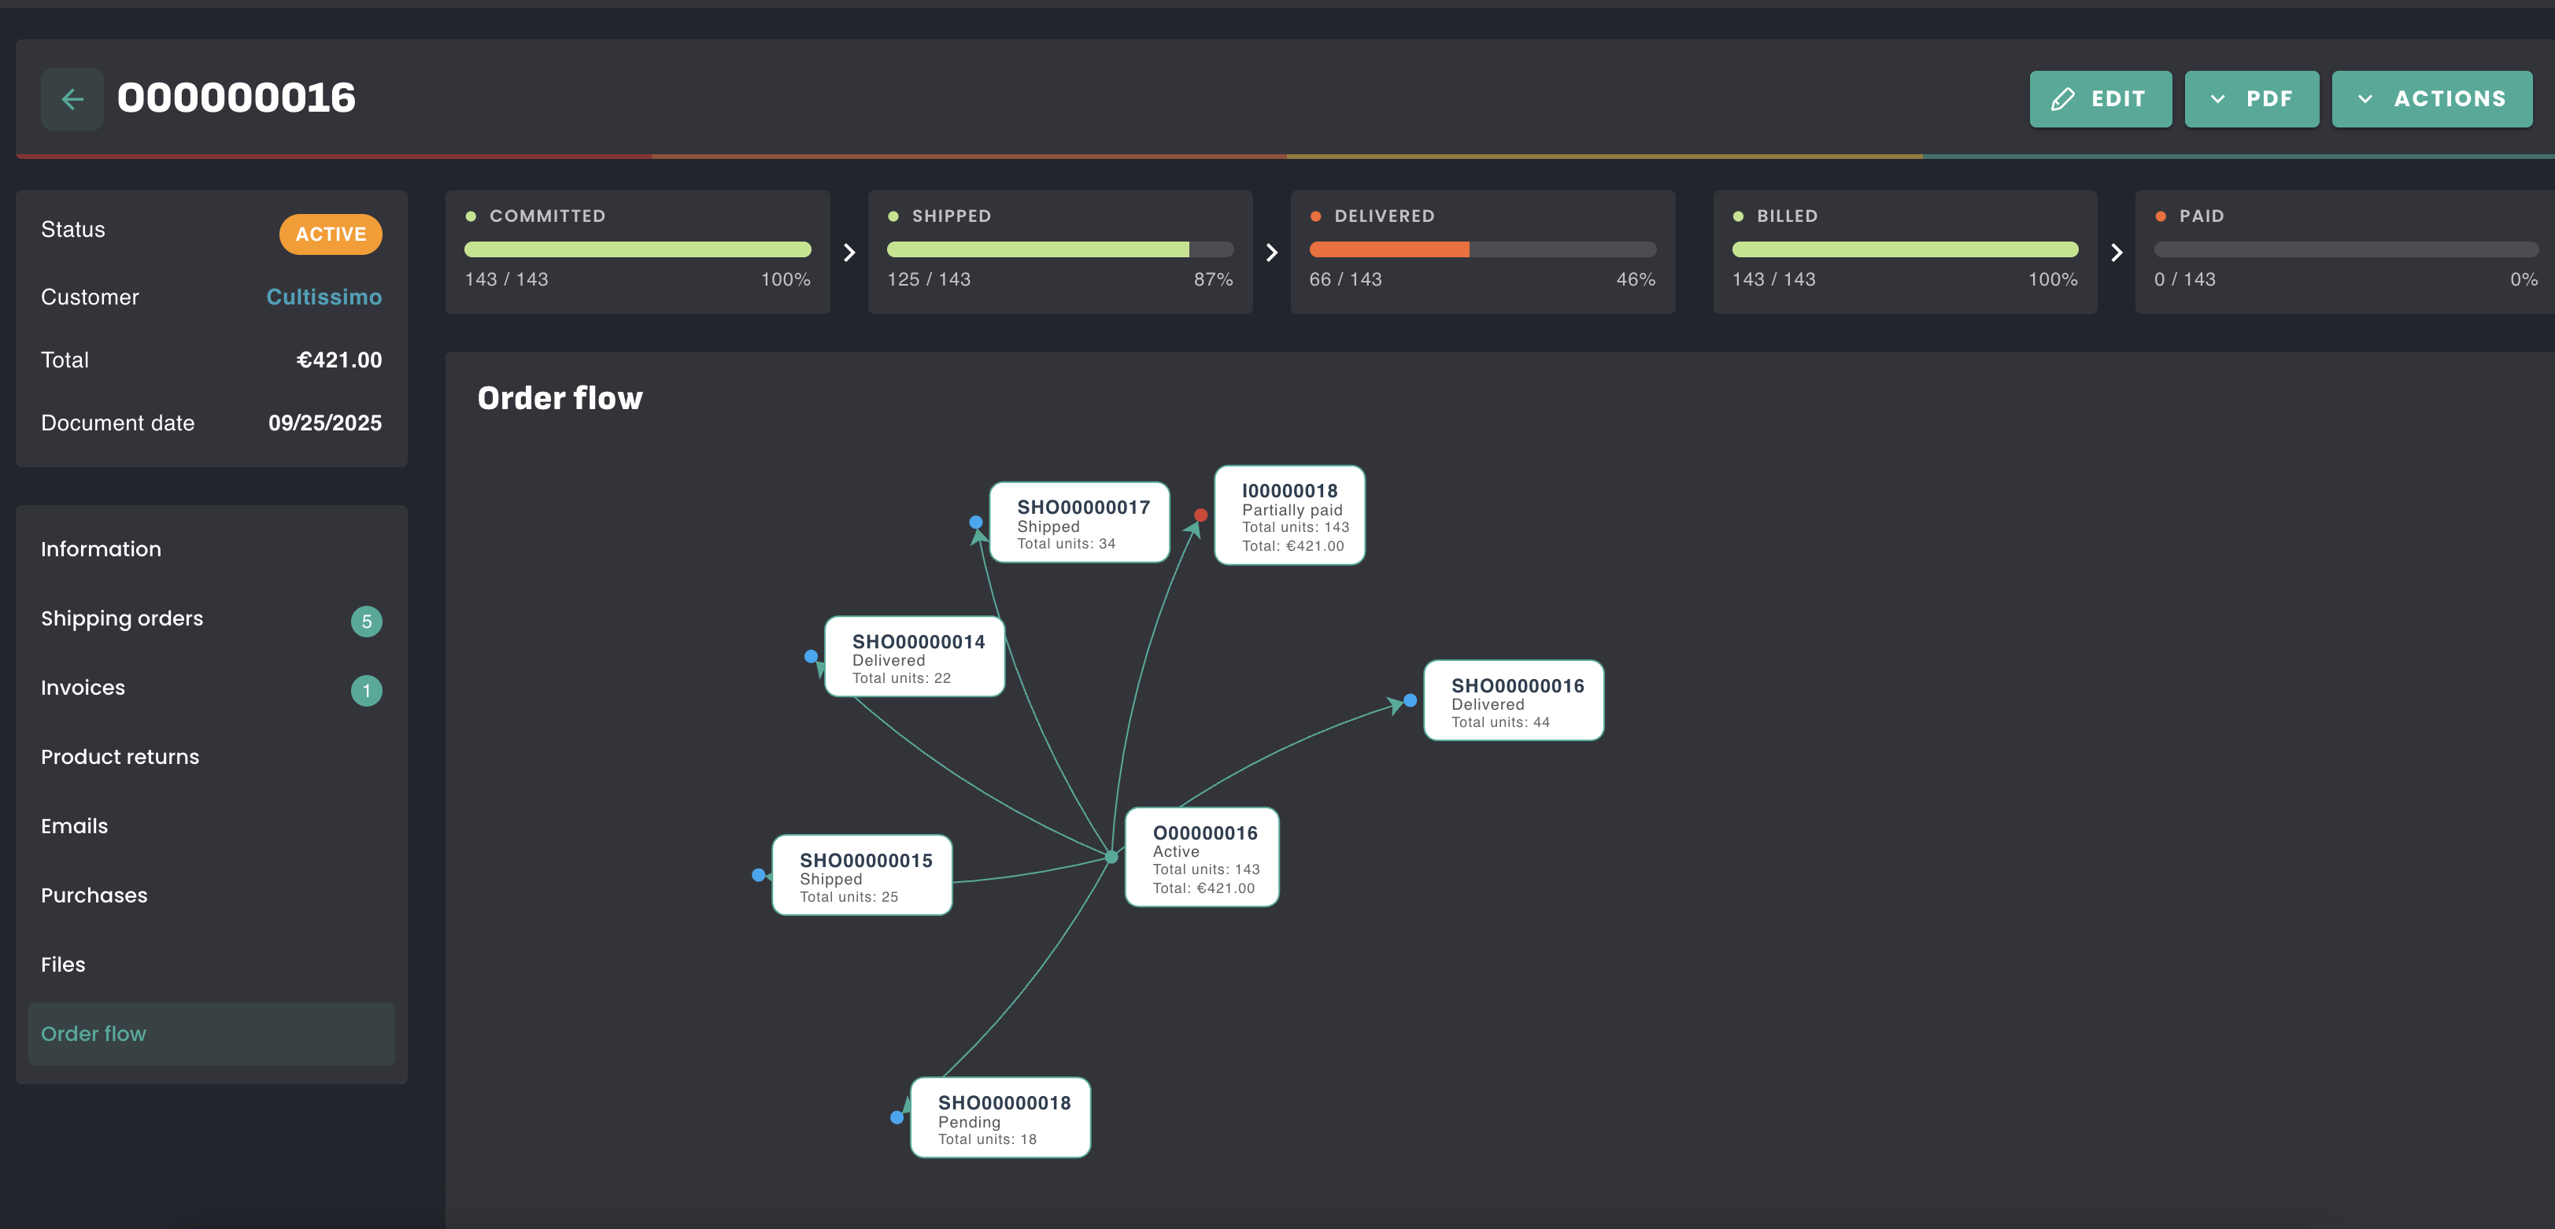2555x1229 pixels.
Task: Select the SHO00000017 shipped node
Action: coord(1079,523)
